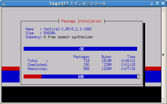Click the remaining time 0:07:34
167x104 pixels.
128,69
